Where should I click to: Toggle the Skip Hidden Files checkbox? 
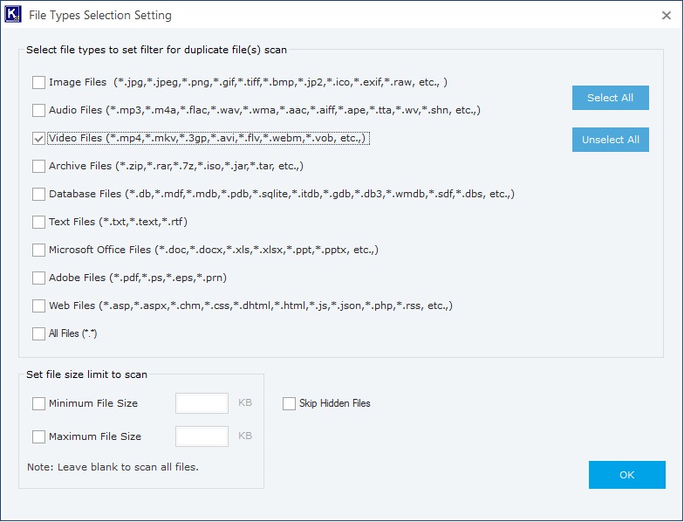tap(290, 403)
